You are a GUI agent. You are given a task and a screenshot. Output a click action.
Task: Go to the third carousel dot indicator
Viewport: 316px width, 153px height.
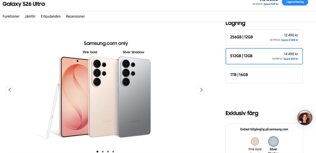(x=108, y=151)
